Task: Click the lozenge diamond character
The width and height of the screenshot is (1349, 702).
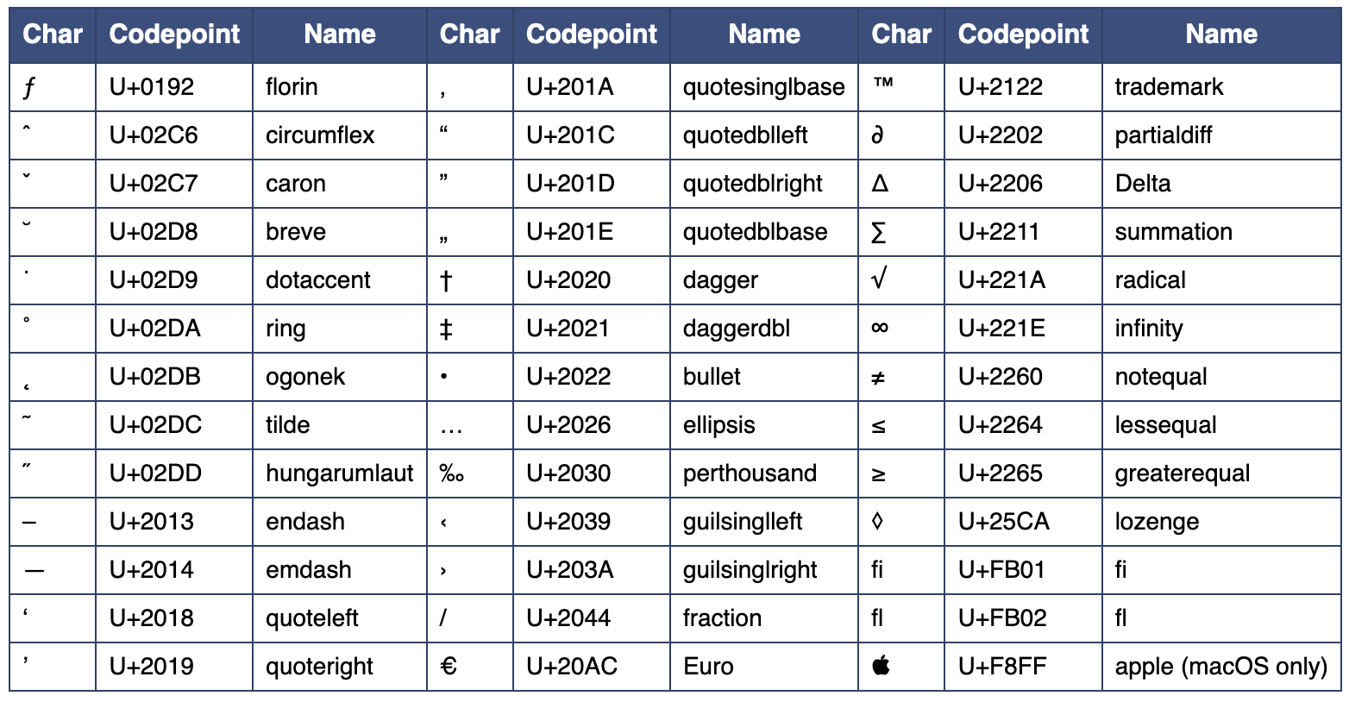Action: pyautogui.click(x=878, y=521)
